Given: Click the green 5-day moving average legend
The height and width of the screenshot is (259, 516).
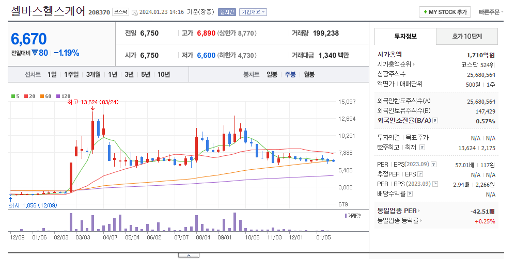Looking at the screenshot, I should 15,96.
